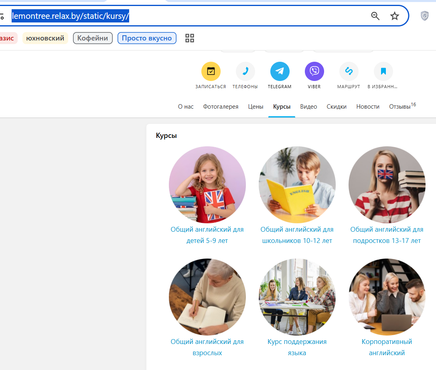Image resolution: width=436 pixels, height=370 pixels.
Task: Open the Телефоны phone icon
Action: [x=245, y=71]
